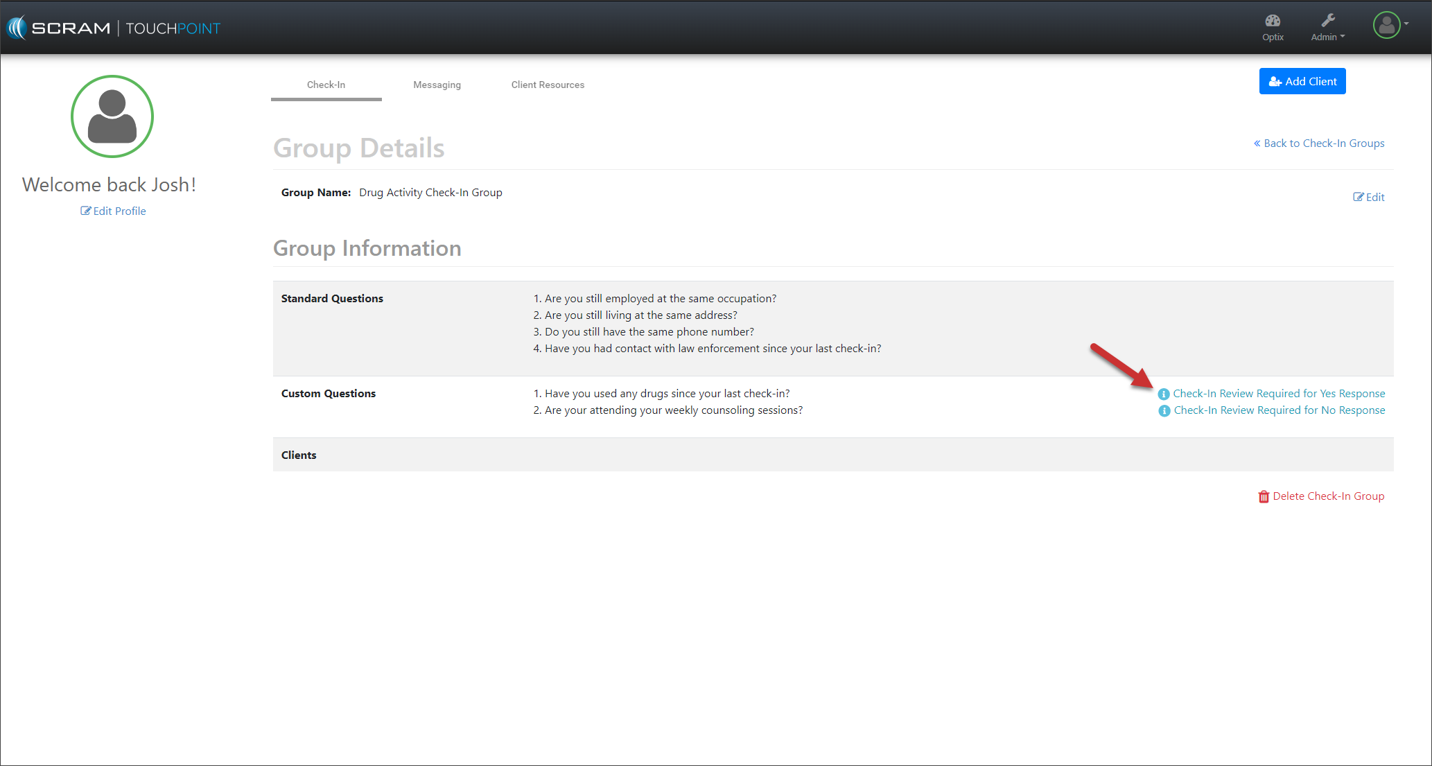
Task: Open the Edit Profile link
Action: click(x=119, y=211)
